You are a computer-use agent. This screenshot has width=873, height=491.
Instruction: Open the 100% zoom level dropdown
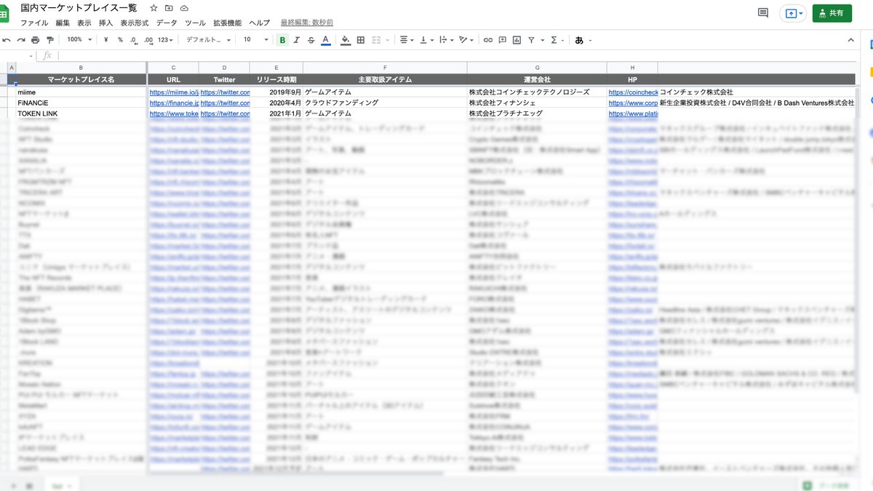[x=78, y=40]
